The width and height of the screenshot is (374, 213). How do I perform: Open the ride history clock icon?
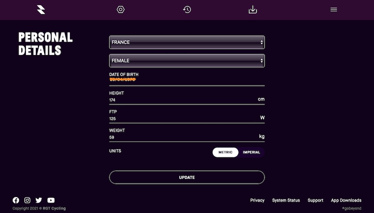187,9
